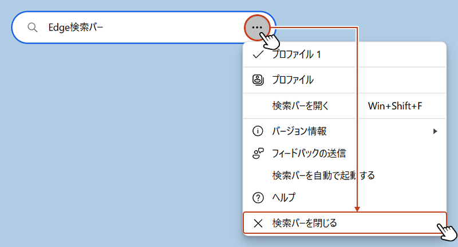Click the feedback person icon
This screenshot has height=247, width=458.
tap(258, 153)
